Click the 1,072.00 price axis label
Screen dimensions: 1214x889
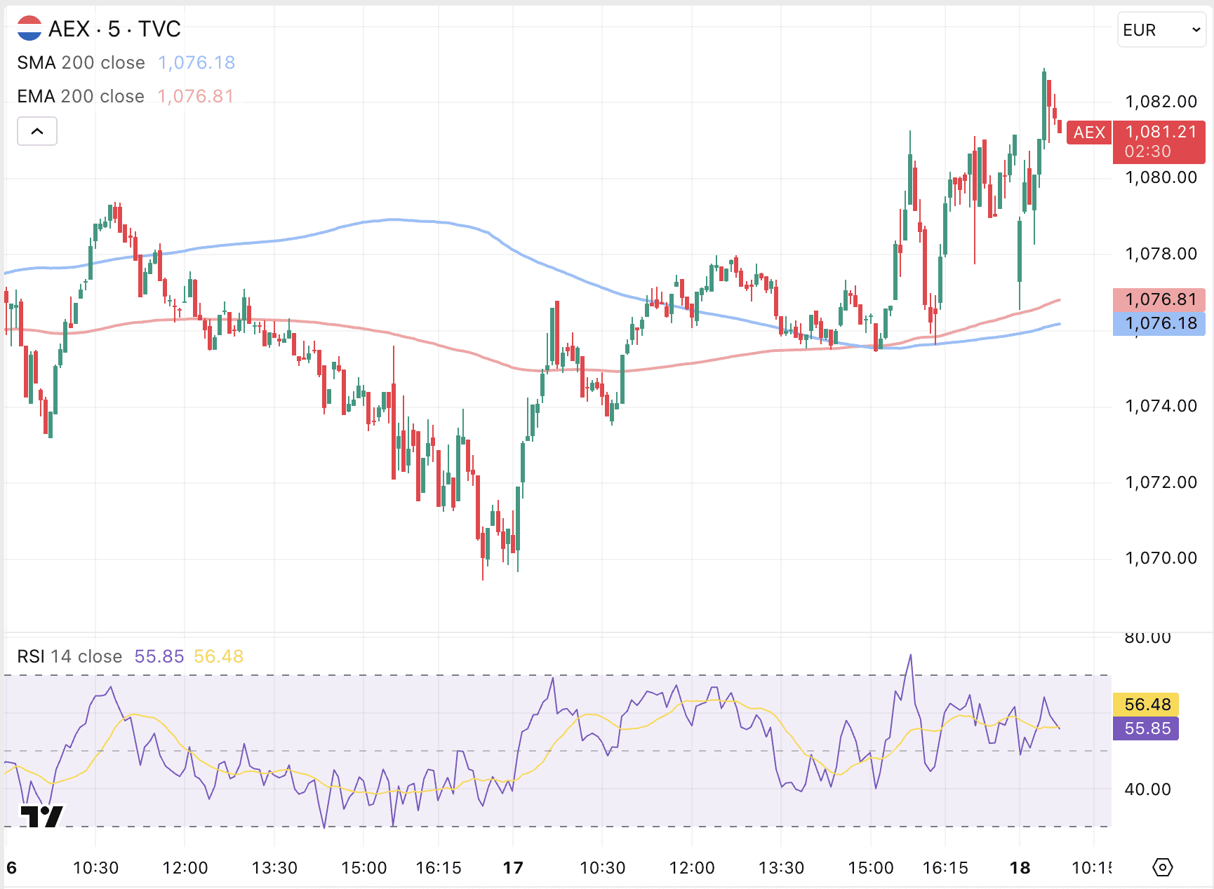(1161, 482)
